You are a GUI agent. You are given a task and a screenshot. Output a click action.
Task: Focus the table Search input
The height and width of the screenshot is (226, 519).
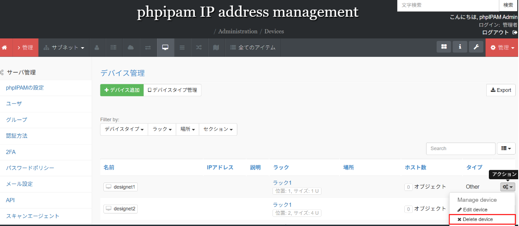pyautogui.click(x=461, y=148)
